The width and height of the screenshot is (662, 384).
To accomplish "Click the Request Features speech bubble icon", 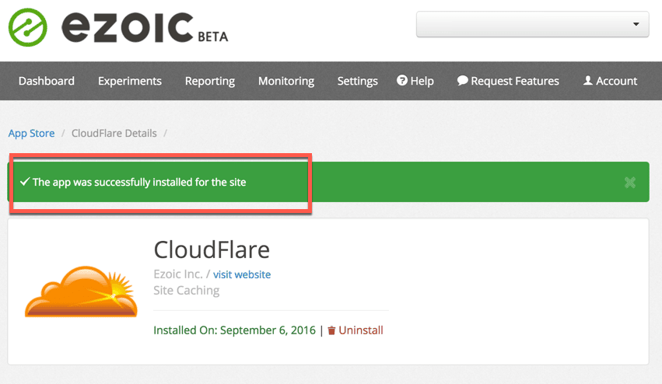I will click(462, 81).
